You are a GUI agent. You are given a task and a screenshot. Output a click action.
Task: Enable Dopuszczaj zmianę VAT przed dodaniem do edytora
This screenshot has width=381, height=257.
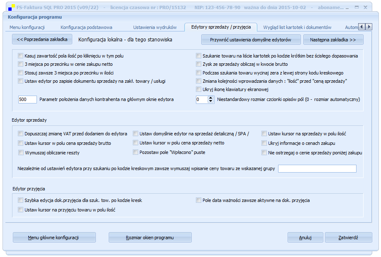pyautogui.click(x=20, y=133)
